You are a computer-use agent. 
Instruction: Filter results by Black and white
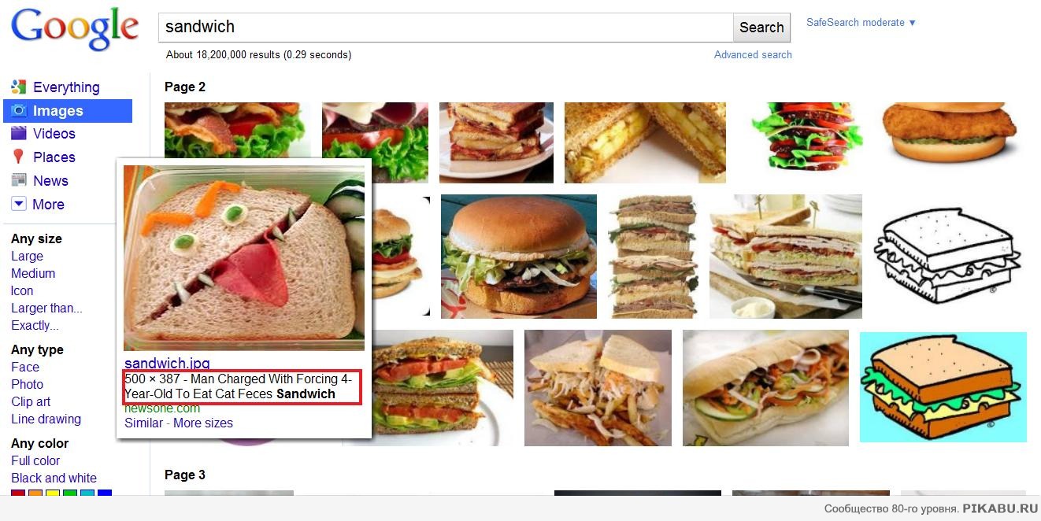click(x=54, y=478)
